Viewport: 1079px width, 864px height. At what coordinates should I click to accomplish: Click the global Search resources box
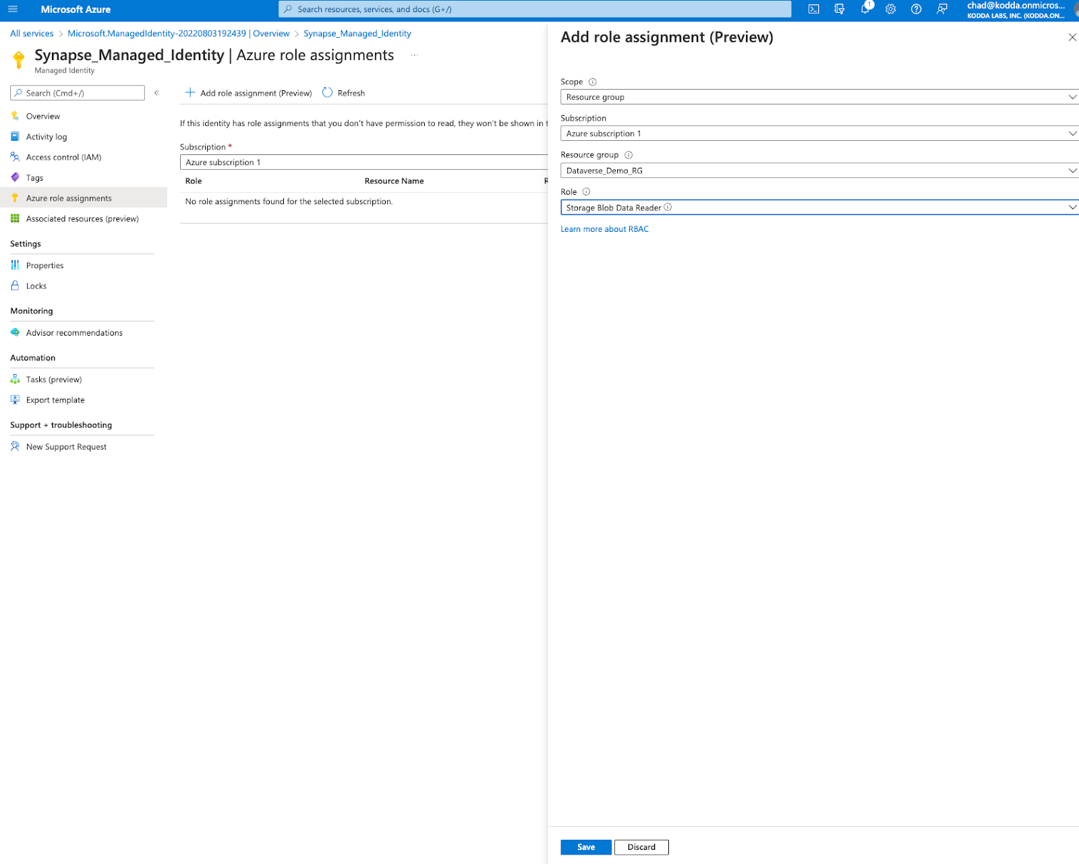point(535,9)
